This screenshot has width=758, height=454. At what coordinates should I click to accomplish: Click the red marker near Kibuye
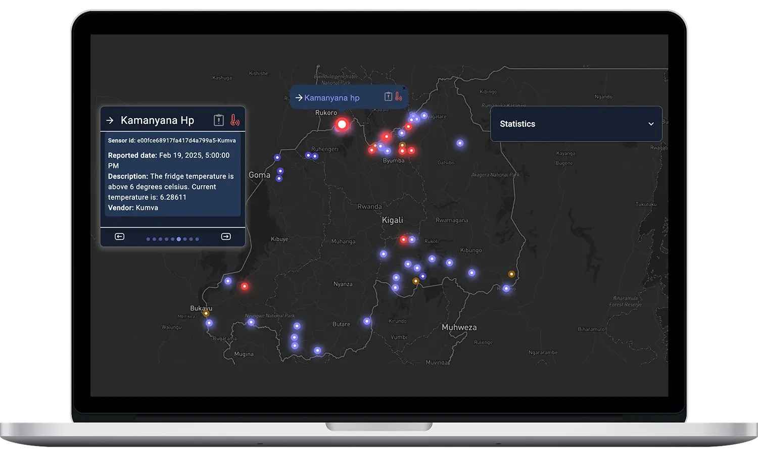click(245, 286)
